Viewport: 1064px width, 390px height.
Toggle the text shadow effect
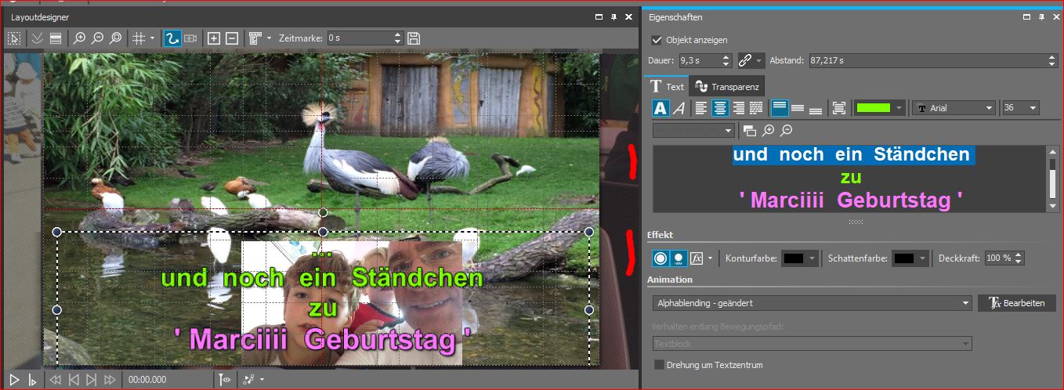tap(679, 258)
